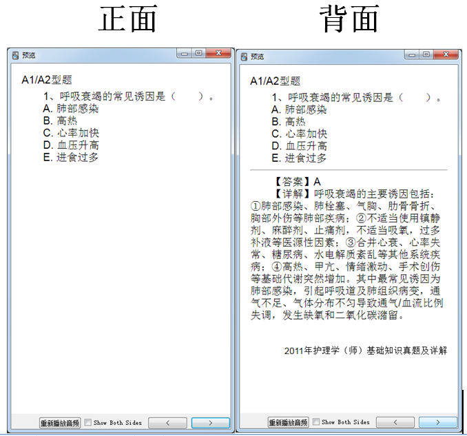Click question 1 text in right window
467x436 pixels.
point(357,98)
